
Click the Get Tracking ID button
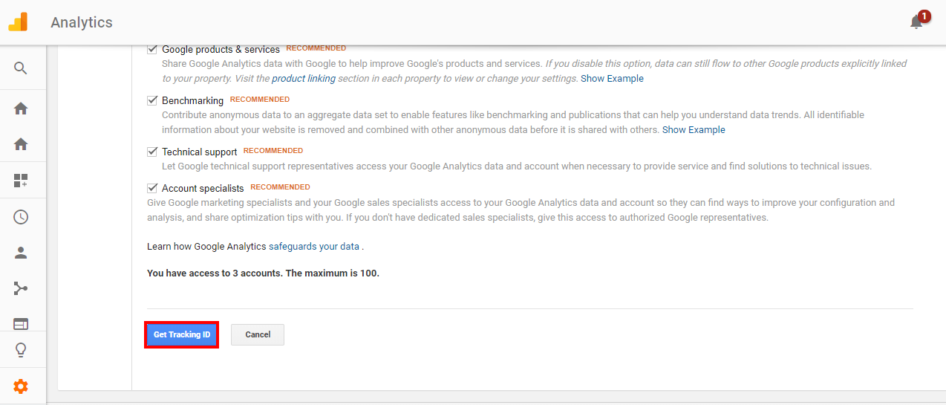[182, 334]
